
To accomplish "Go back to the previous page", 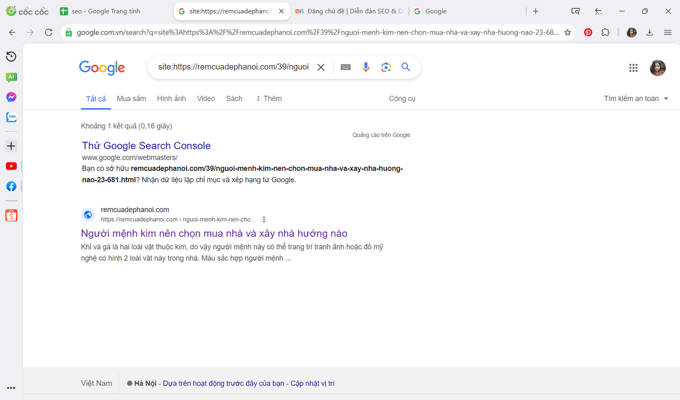I will [12, 32].
